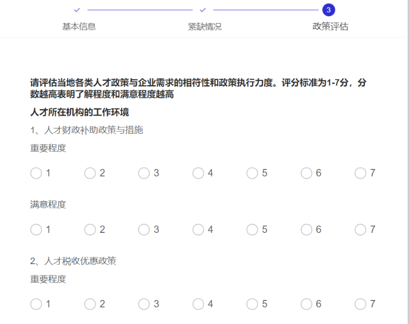Screen dimensions: 409x324
Task: Select rating 3 for tax policy importance
Action: click(x=144, y=304)
